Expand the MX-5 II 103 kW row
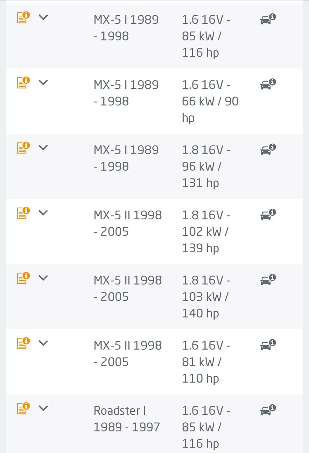 (x=43, y=278)
